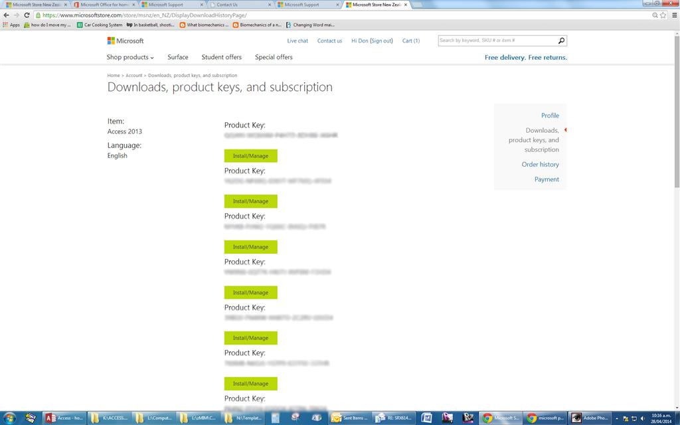The width and height of the screenshot is (680, 425).
Task: Click the Sign out link
Action: coord(382,41)
